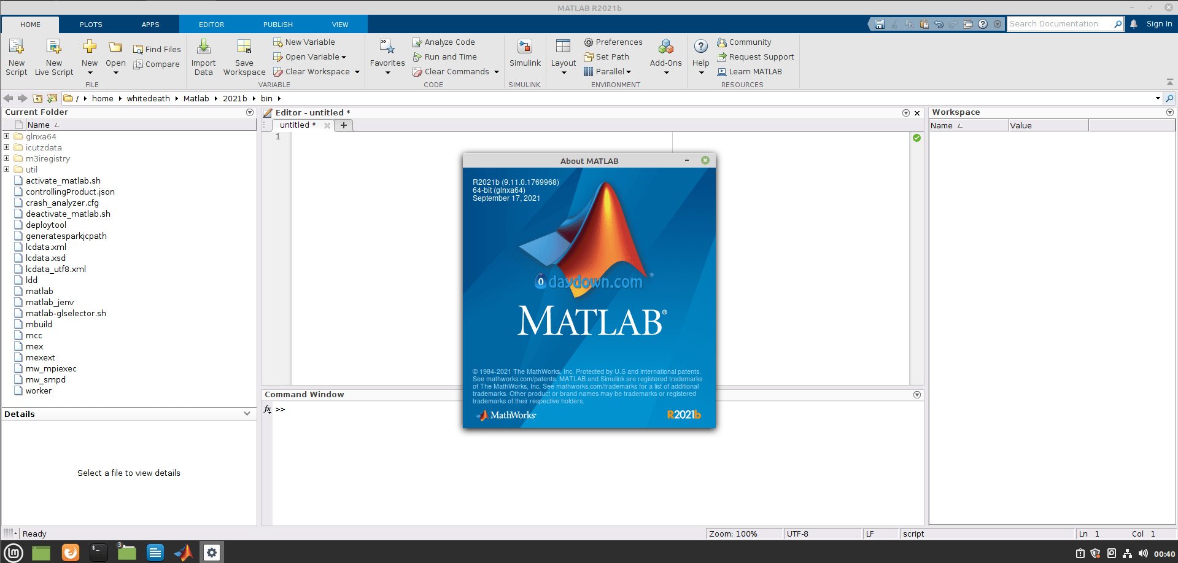Open Firefox from the taskbar
The image size is (1178, 563).
pos(71,553)
